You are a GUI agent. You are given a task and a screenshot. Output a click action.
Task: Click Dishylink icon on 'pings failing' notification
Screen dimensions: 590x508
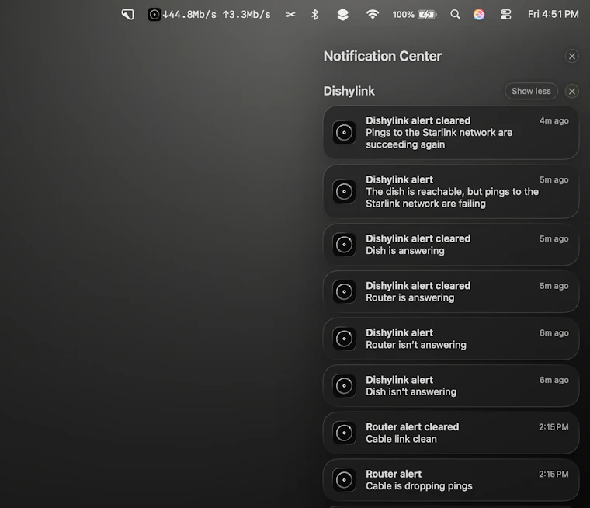344,191
